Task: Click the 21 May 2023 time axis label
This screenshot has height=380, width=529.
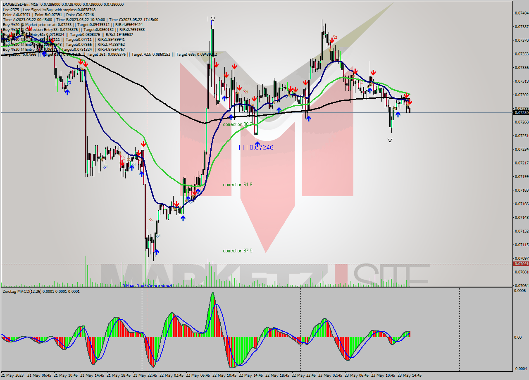Action: [12, 375]
